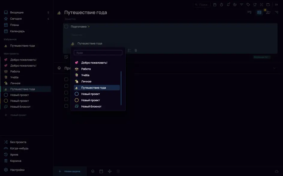Expand the toolbar double-chevron overflow
The height and width of the screenshot is (176, 283).
[x=276, y=4]
